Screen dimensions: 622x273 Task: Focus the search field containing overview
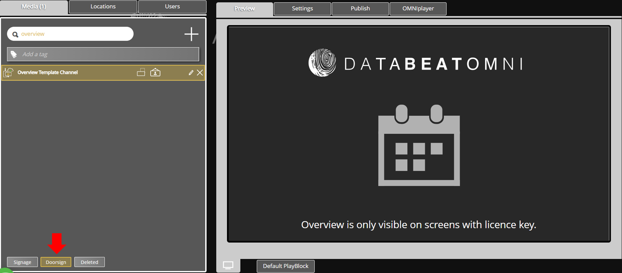[x=70, y=34]
